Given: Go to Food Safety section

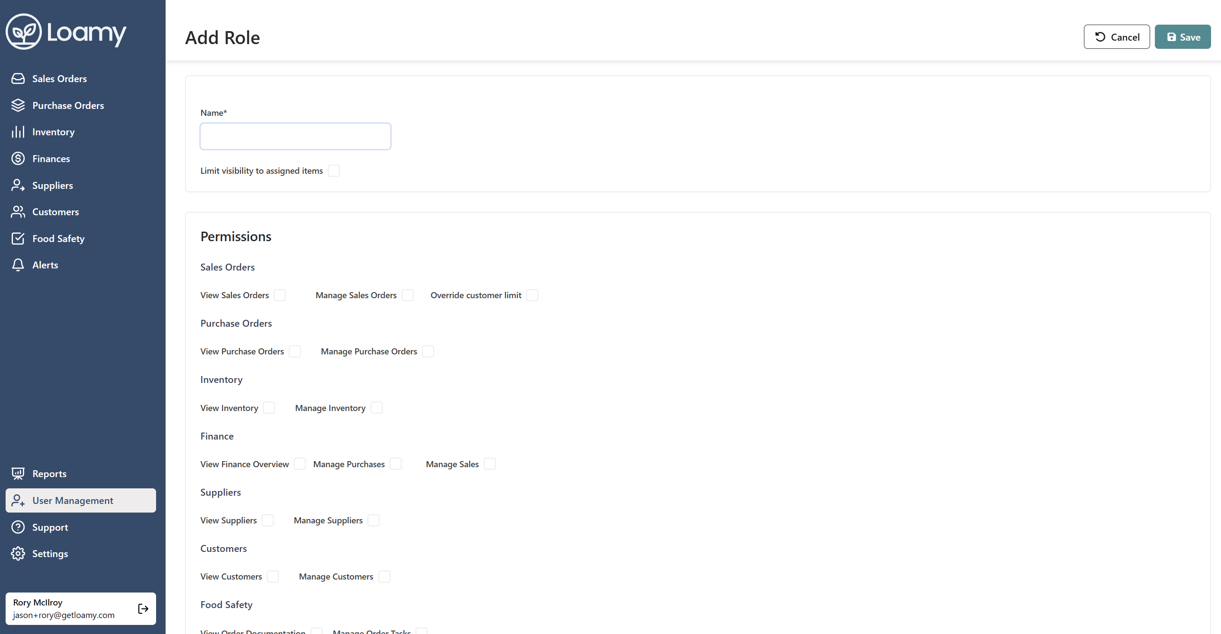Looking at the screenshot, I should coord(58,238).
